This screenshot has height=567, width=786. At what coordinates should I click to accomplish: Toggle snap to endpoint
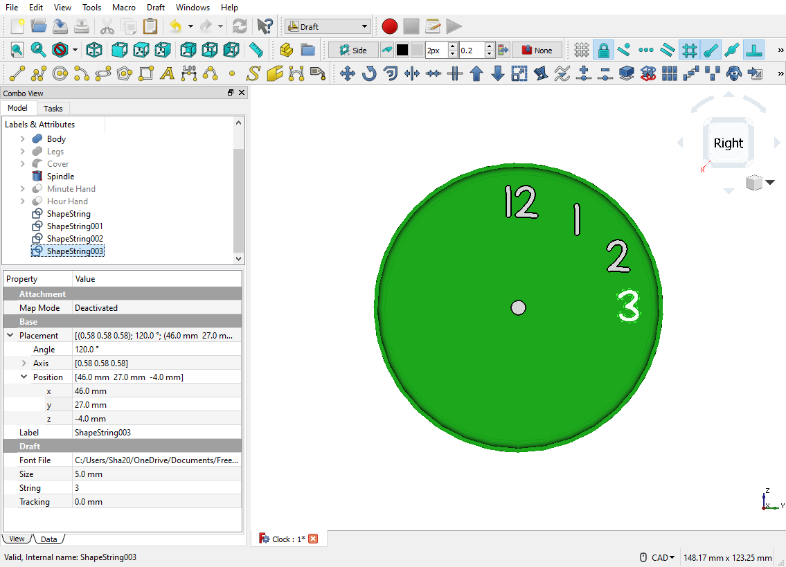711,50
